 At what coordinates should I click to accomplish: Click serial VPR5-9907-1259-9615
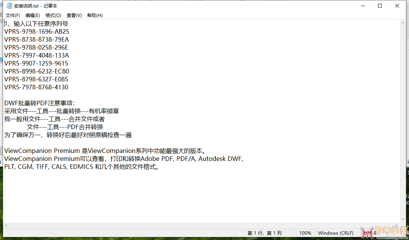coord(36,63)
